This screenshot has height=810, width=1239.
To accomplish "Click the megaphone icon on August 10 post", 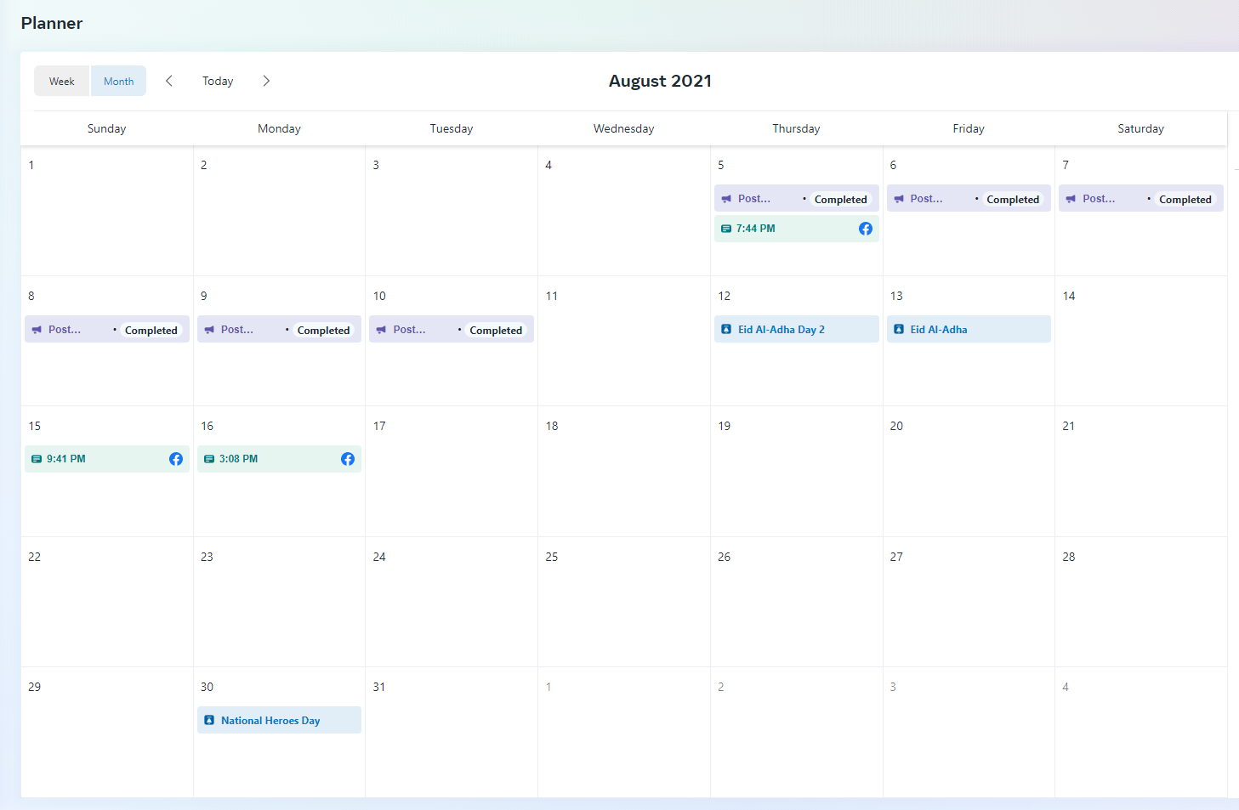I will [x=382, y=330].
